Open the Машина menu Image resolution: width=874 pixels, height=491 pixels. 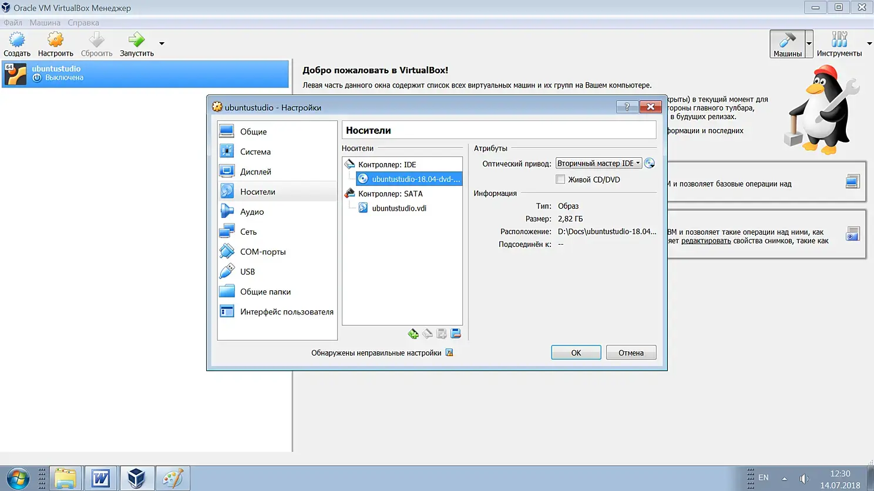[45, 23]
